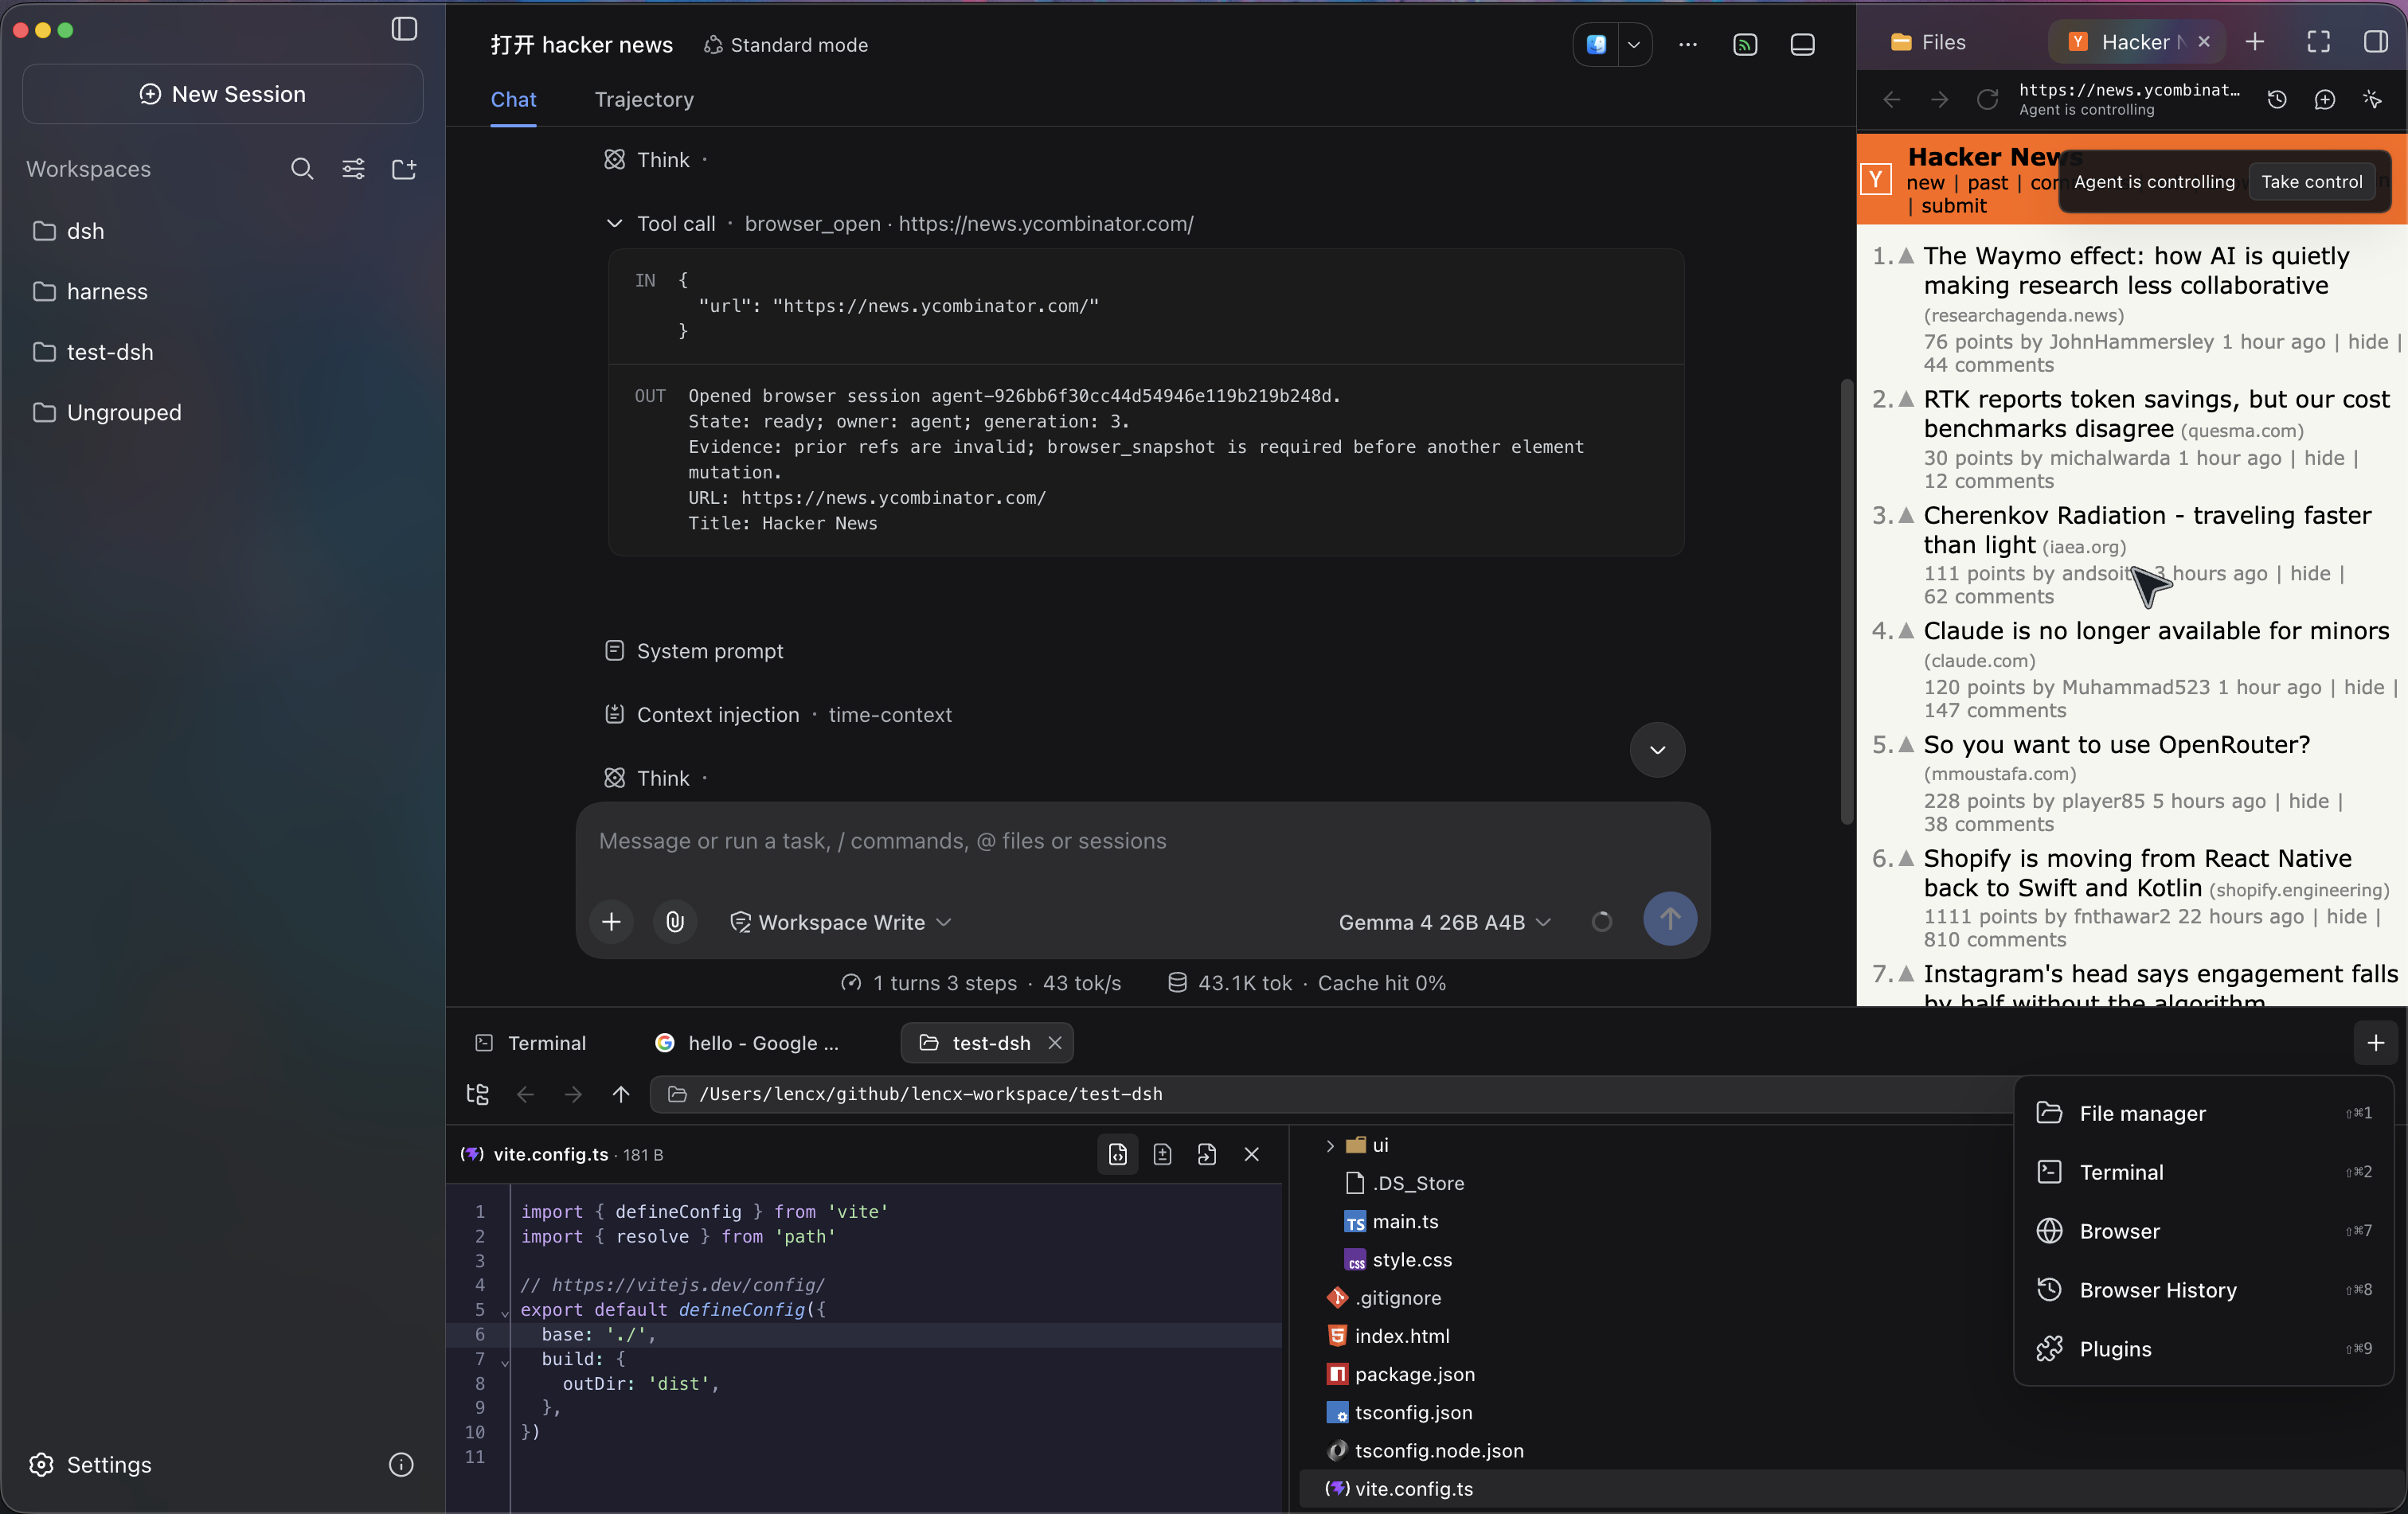Screen dimensions: 2408x1514
Task: Choose Browser History from the popup menu
Action: click(x=2202, y=1291)
